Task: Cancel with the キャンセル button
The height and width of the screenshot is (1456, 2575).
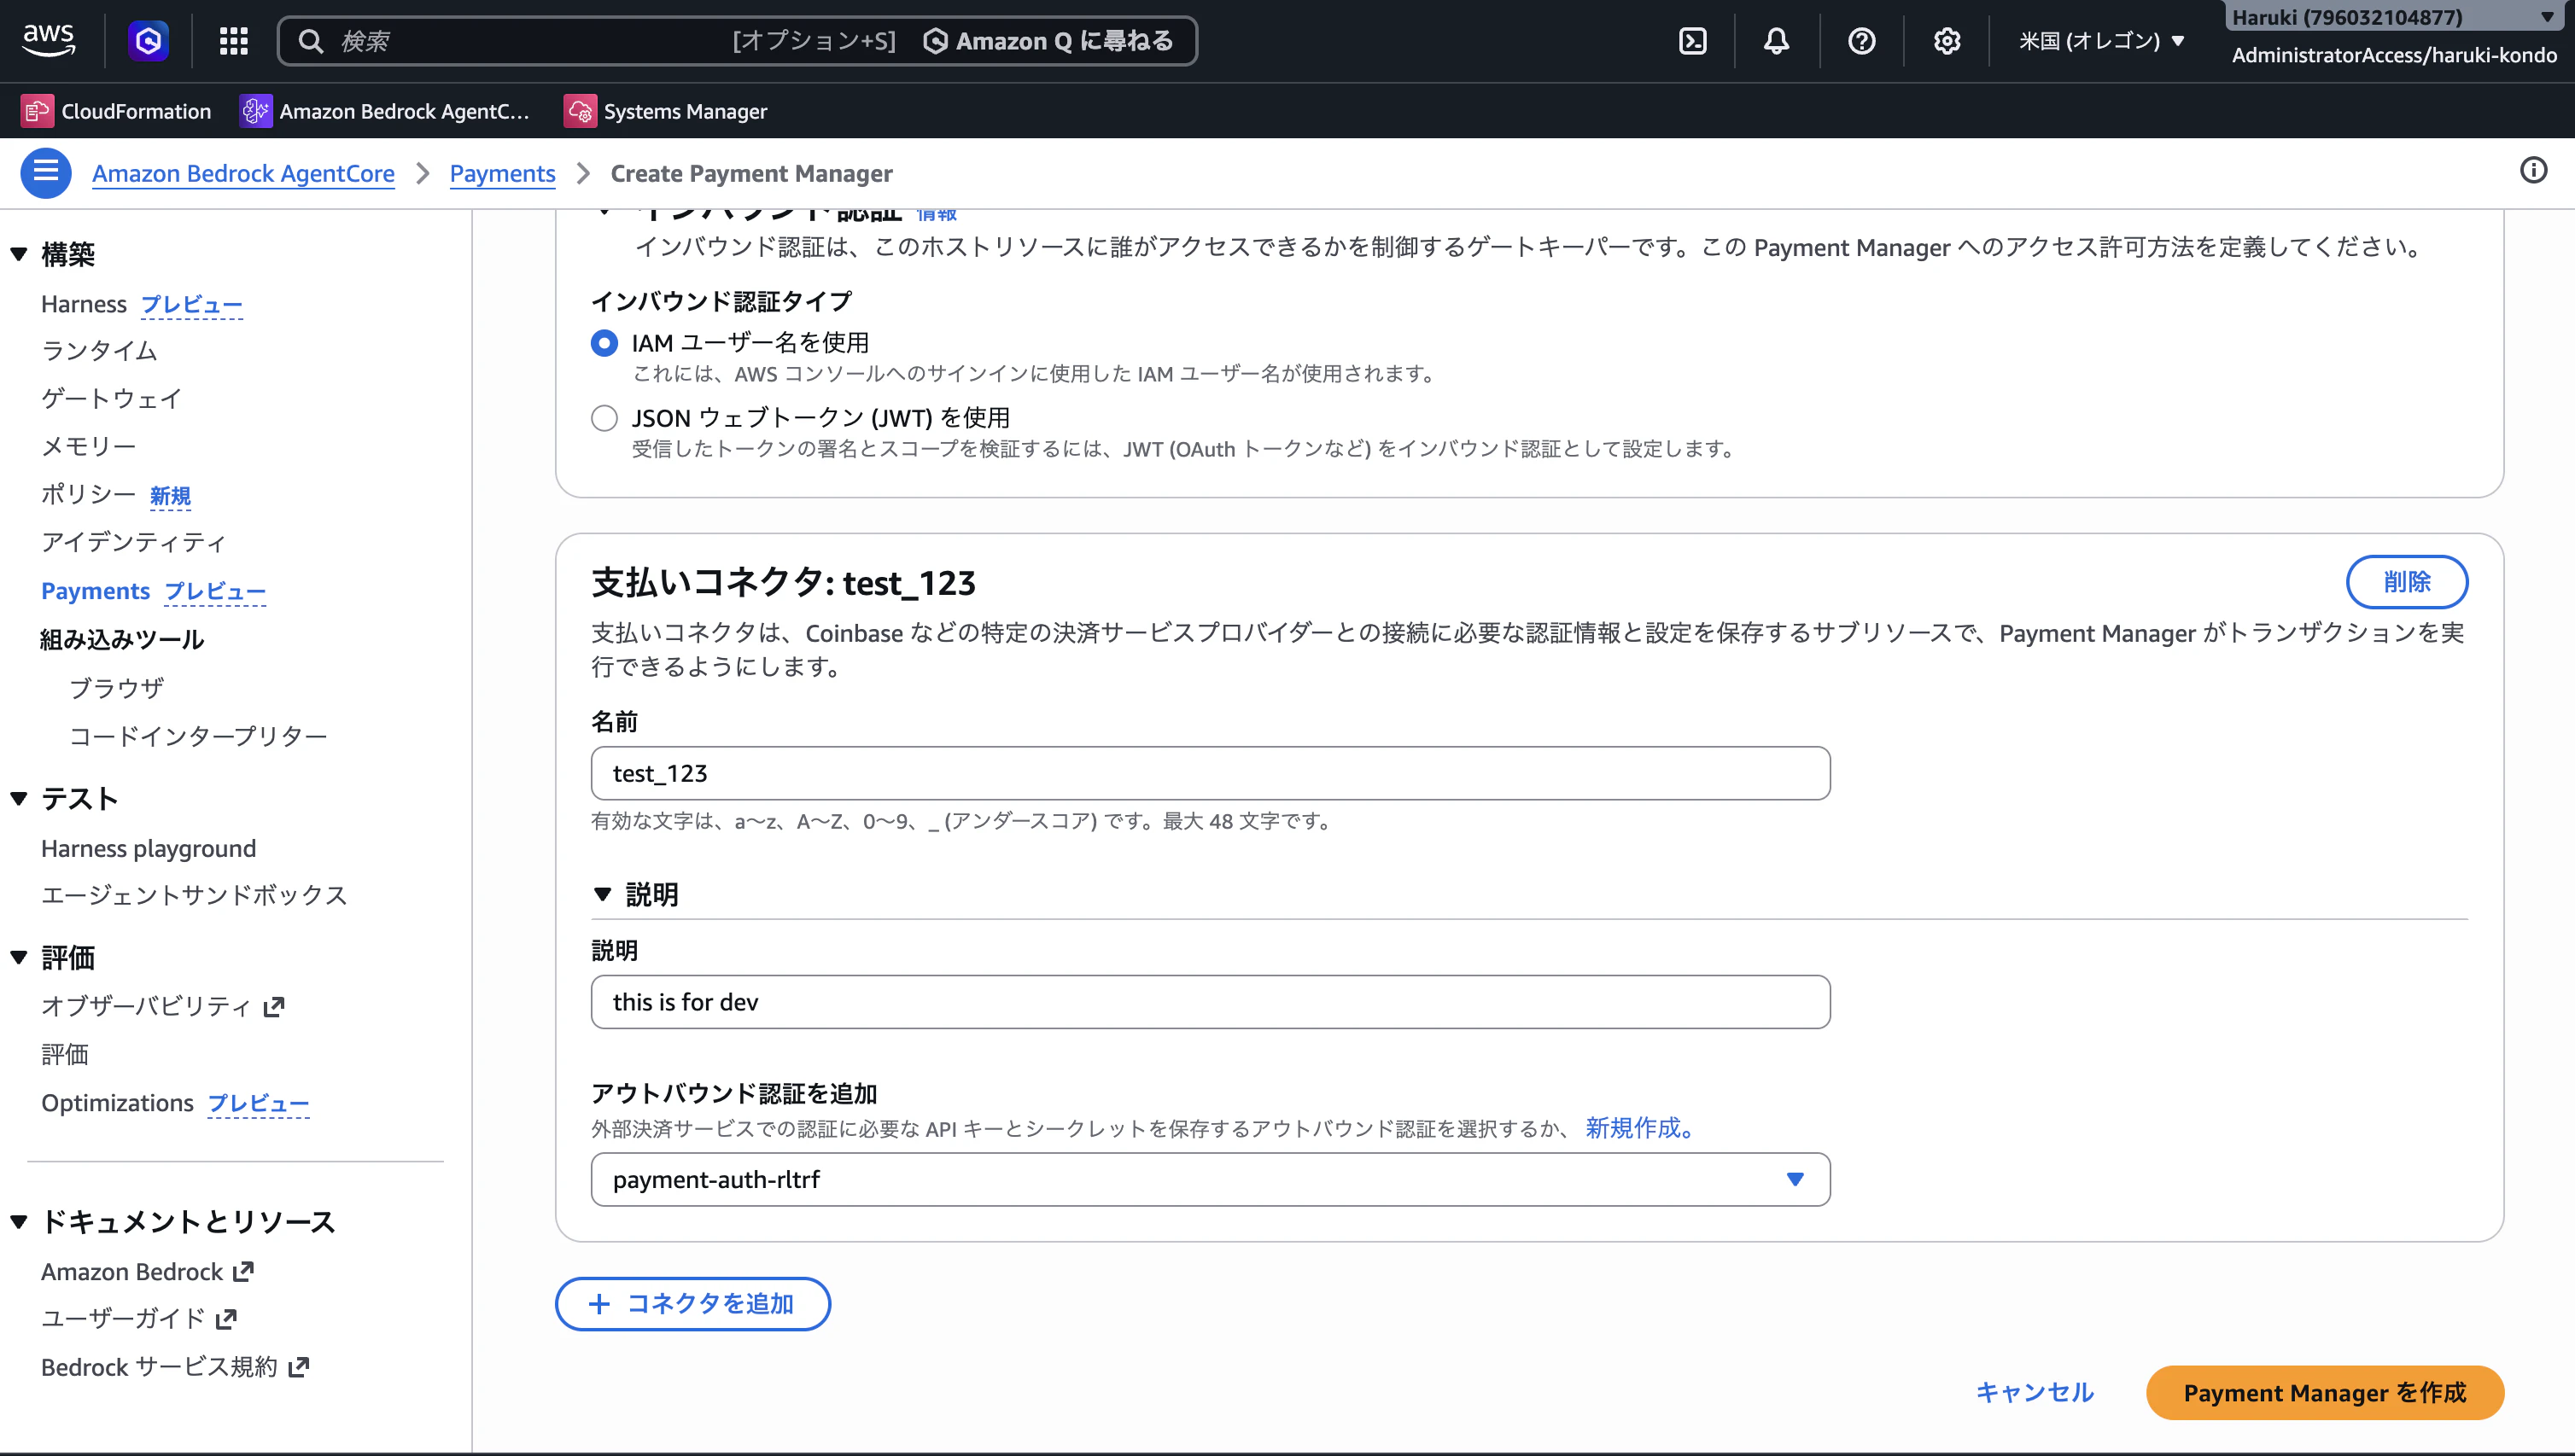Action: point(2034,1392)
